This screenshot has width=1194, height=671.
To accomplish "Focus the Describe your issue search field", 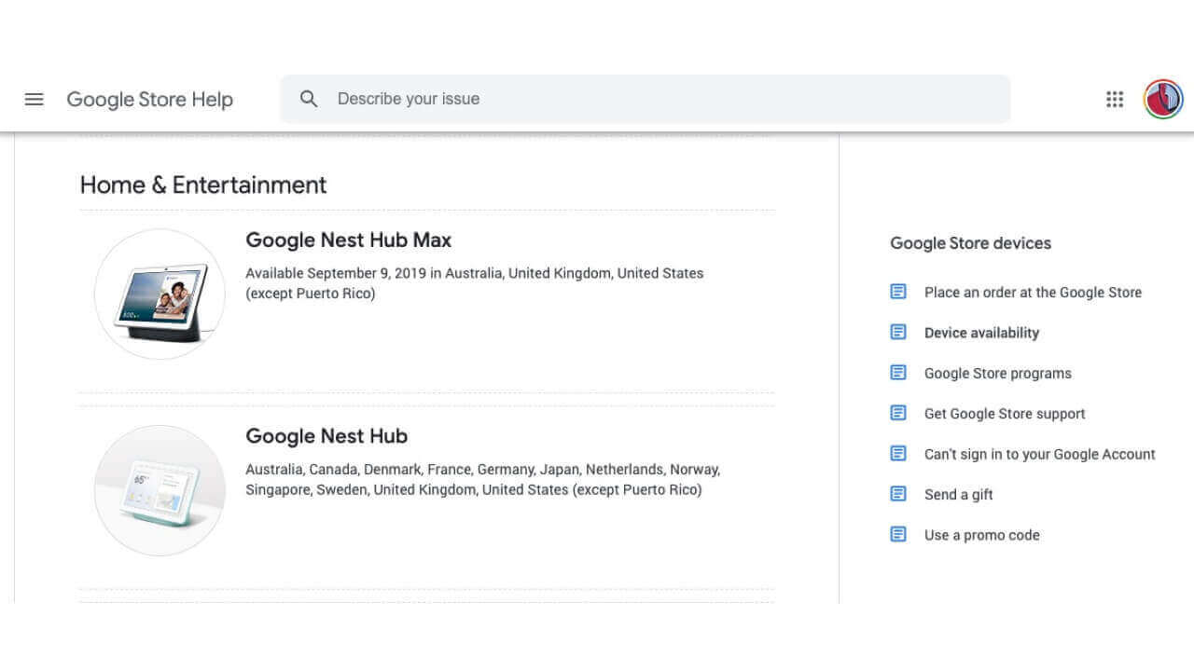I will [653, 99].
